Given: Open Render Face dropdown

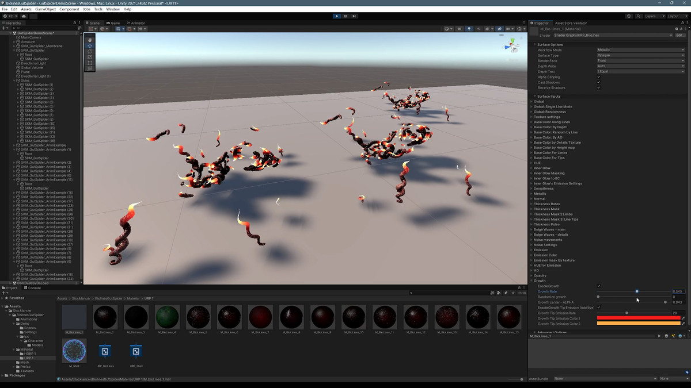Looking at the screenshot, I should [x=641, y=61].
